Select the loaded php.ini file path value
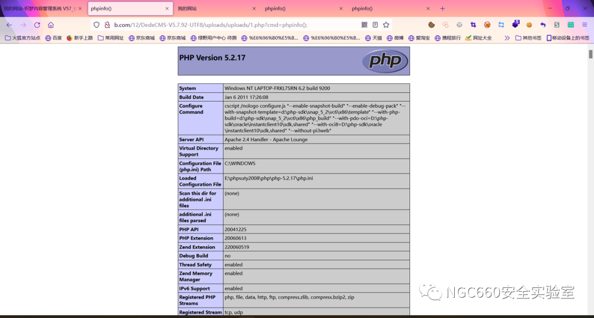The image size is (594, 318). coord(268,178)
